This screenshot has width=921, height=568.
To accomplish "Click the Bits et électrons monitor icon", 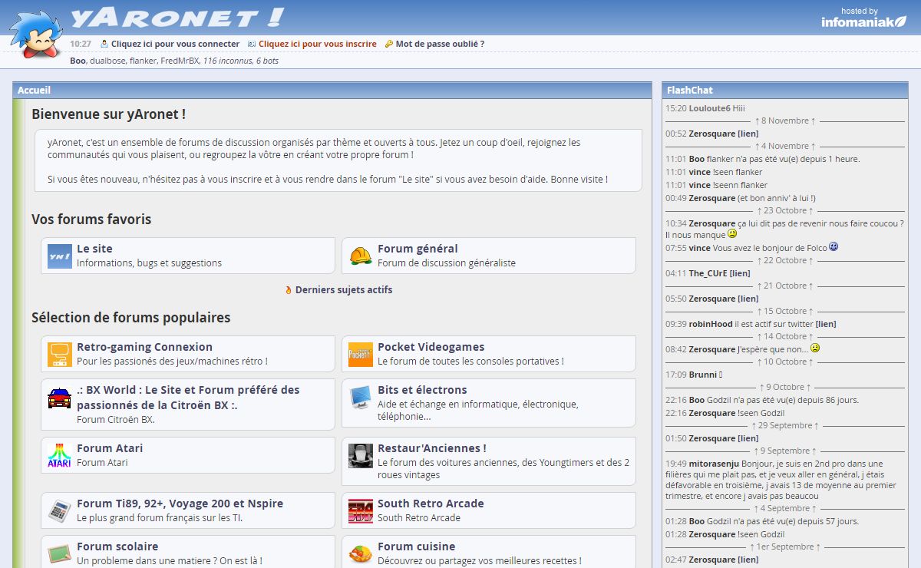I will coord(360,398).
